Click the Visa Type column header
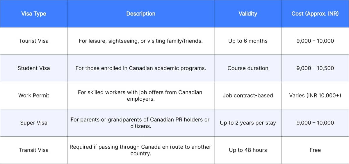The height and width of the screenshot is (164, 349). pos(34,14)
